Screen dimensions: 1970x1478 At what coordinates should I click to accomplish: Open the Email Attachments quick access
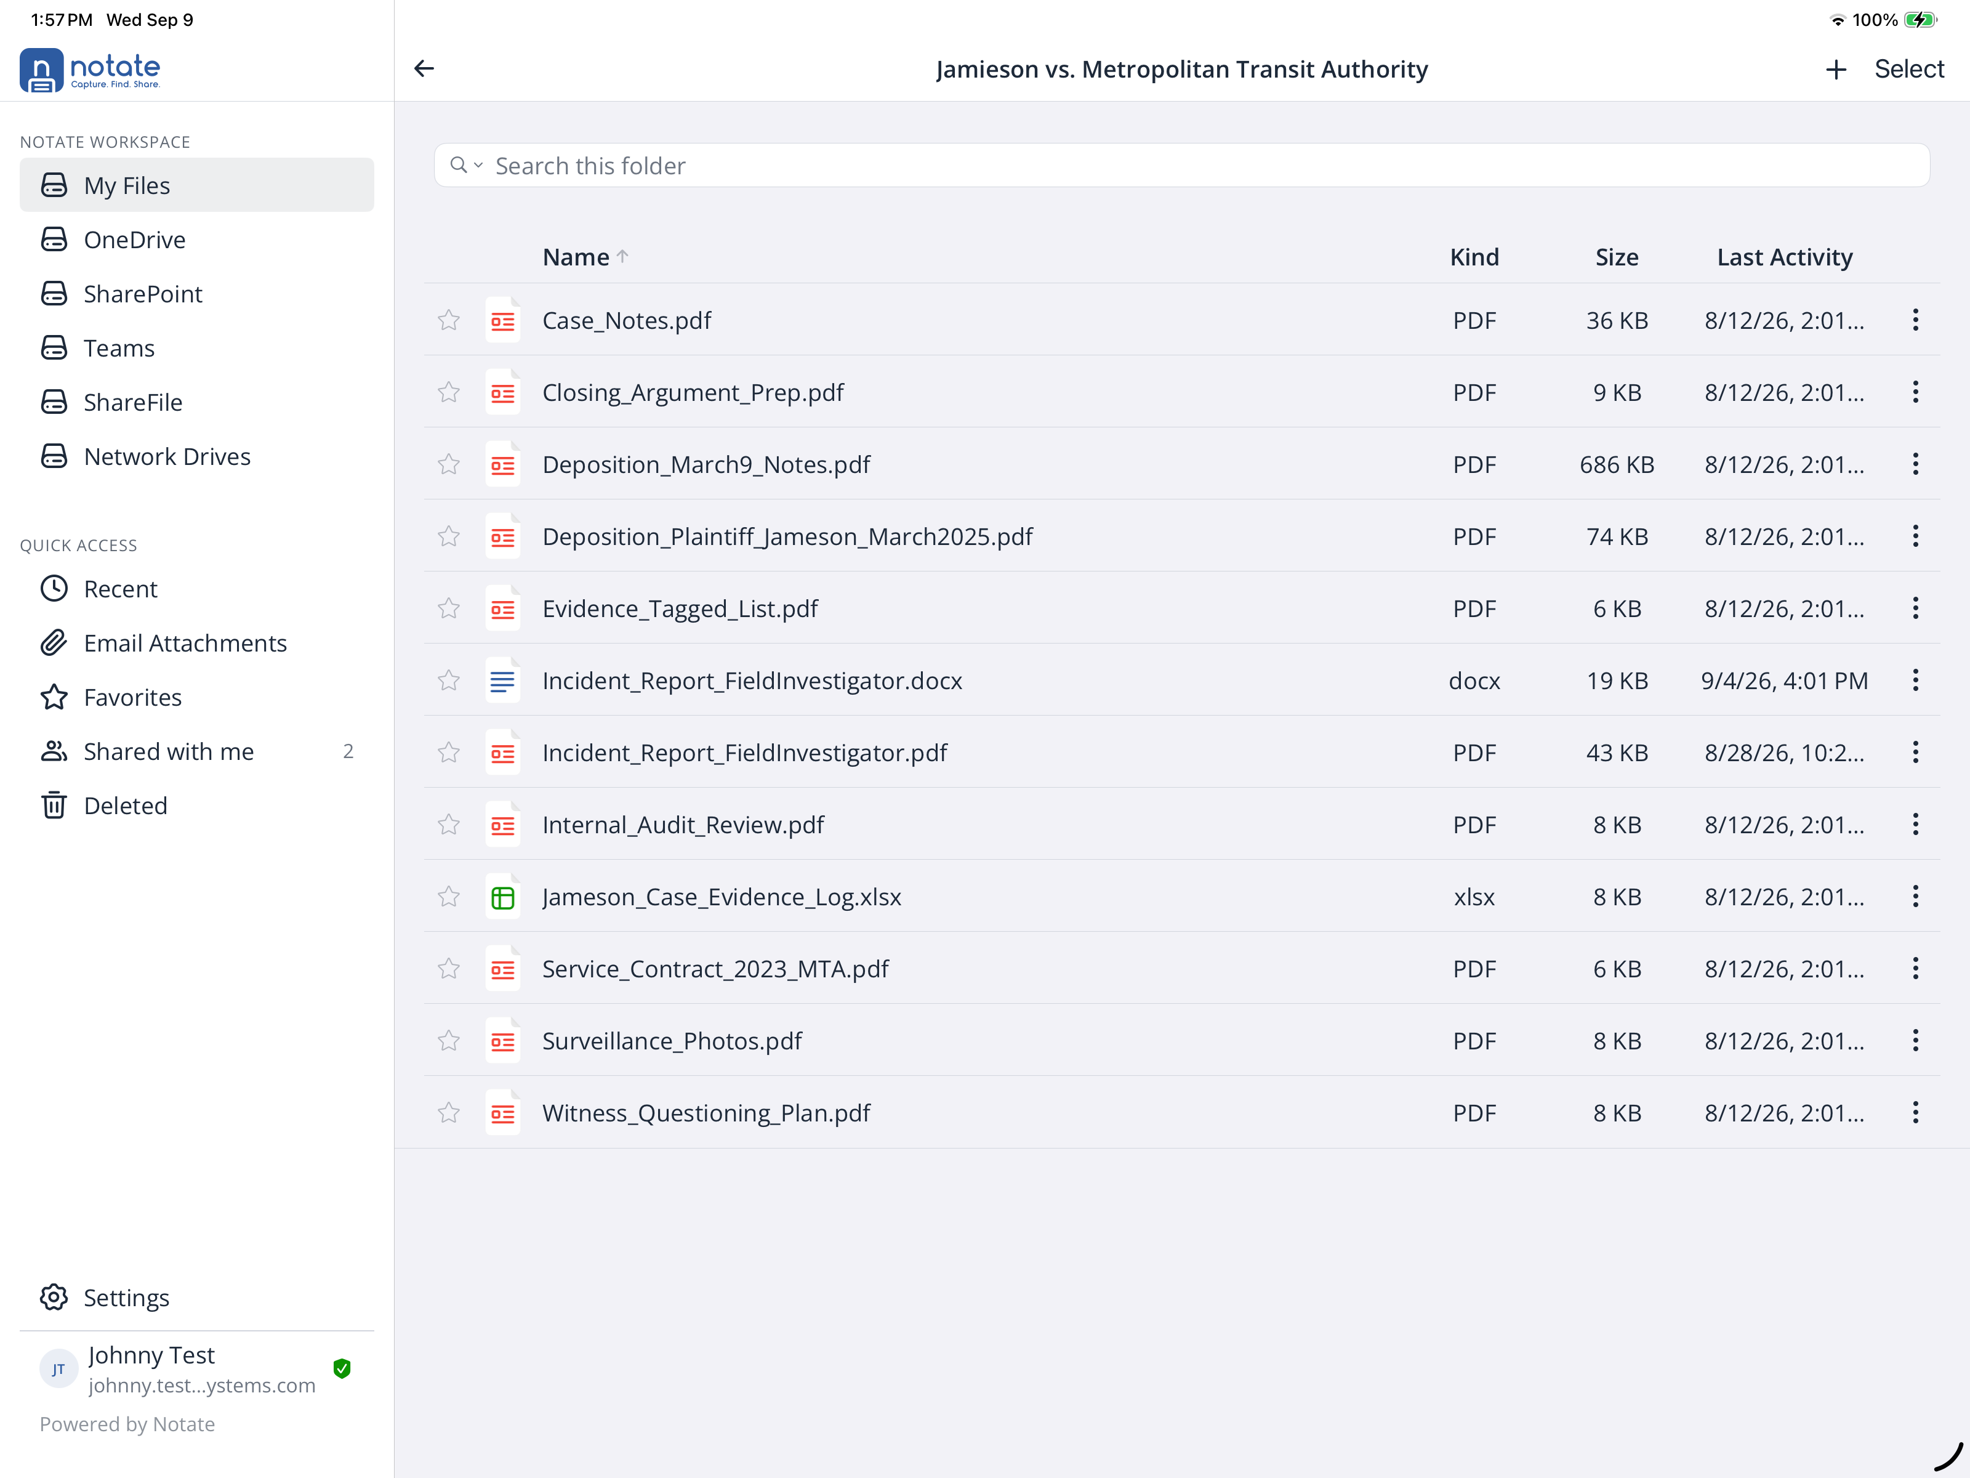pos(197,643)
